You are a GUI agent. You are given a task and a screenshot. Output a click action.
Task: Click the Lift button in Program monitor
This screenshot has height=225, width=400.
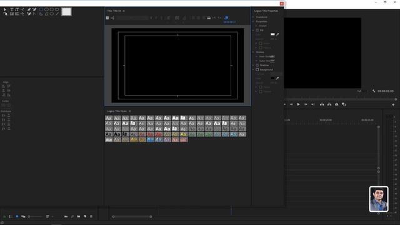(x=322, y=104)
